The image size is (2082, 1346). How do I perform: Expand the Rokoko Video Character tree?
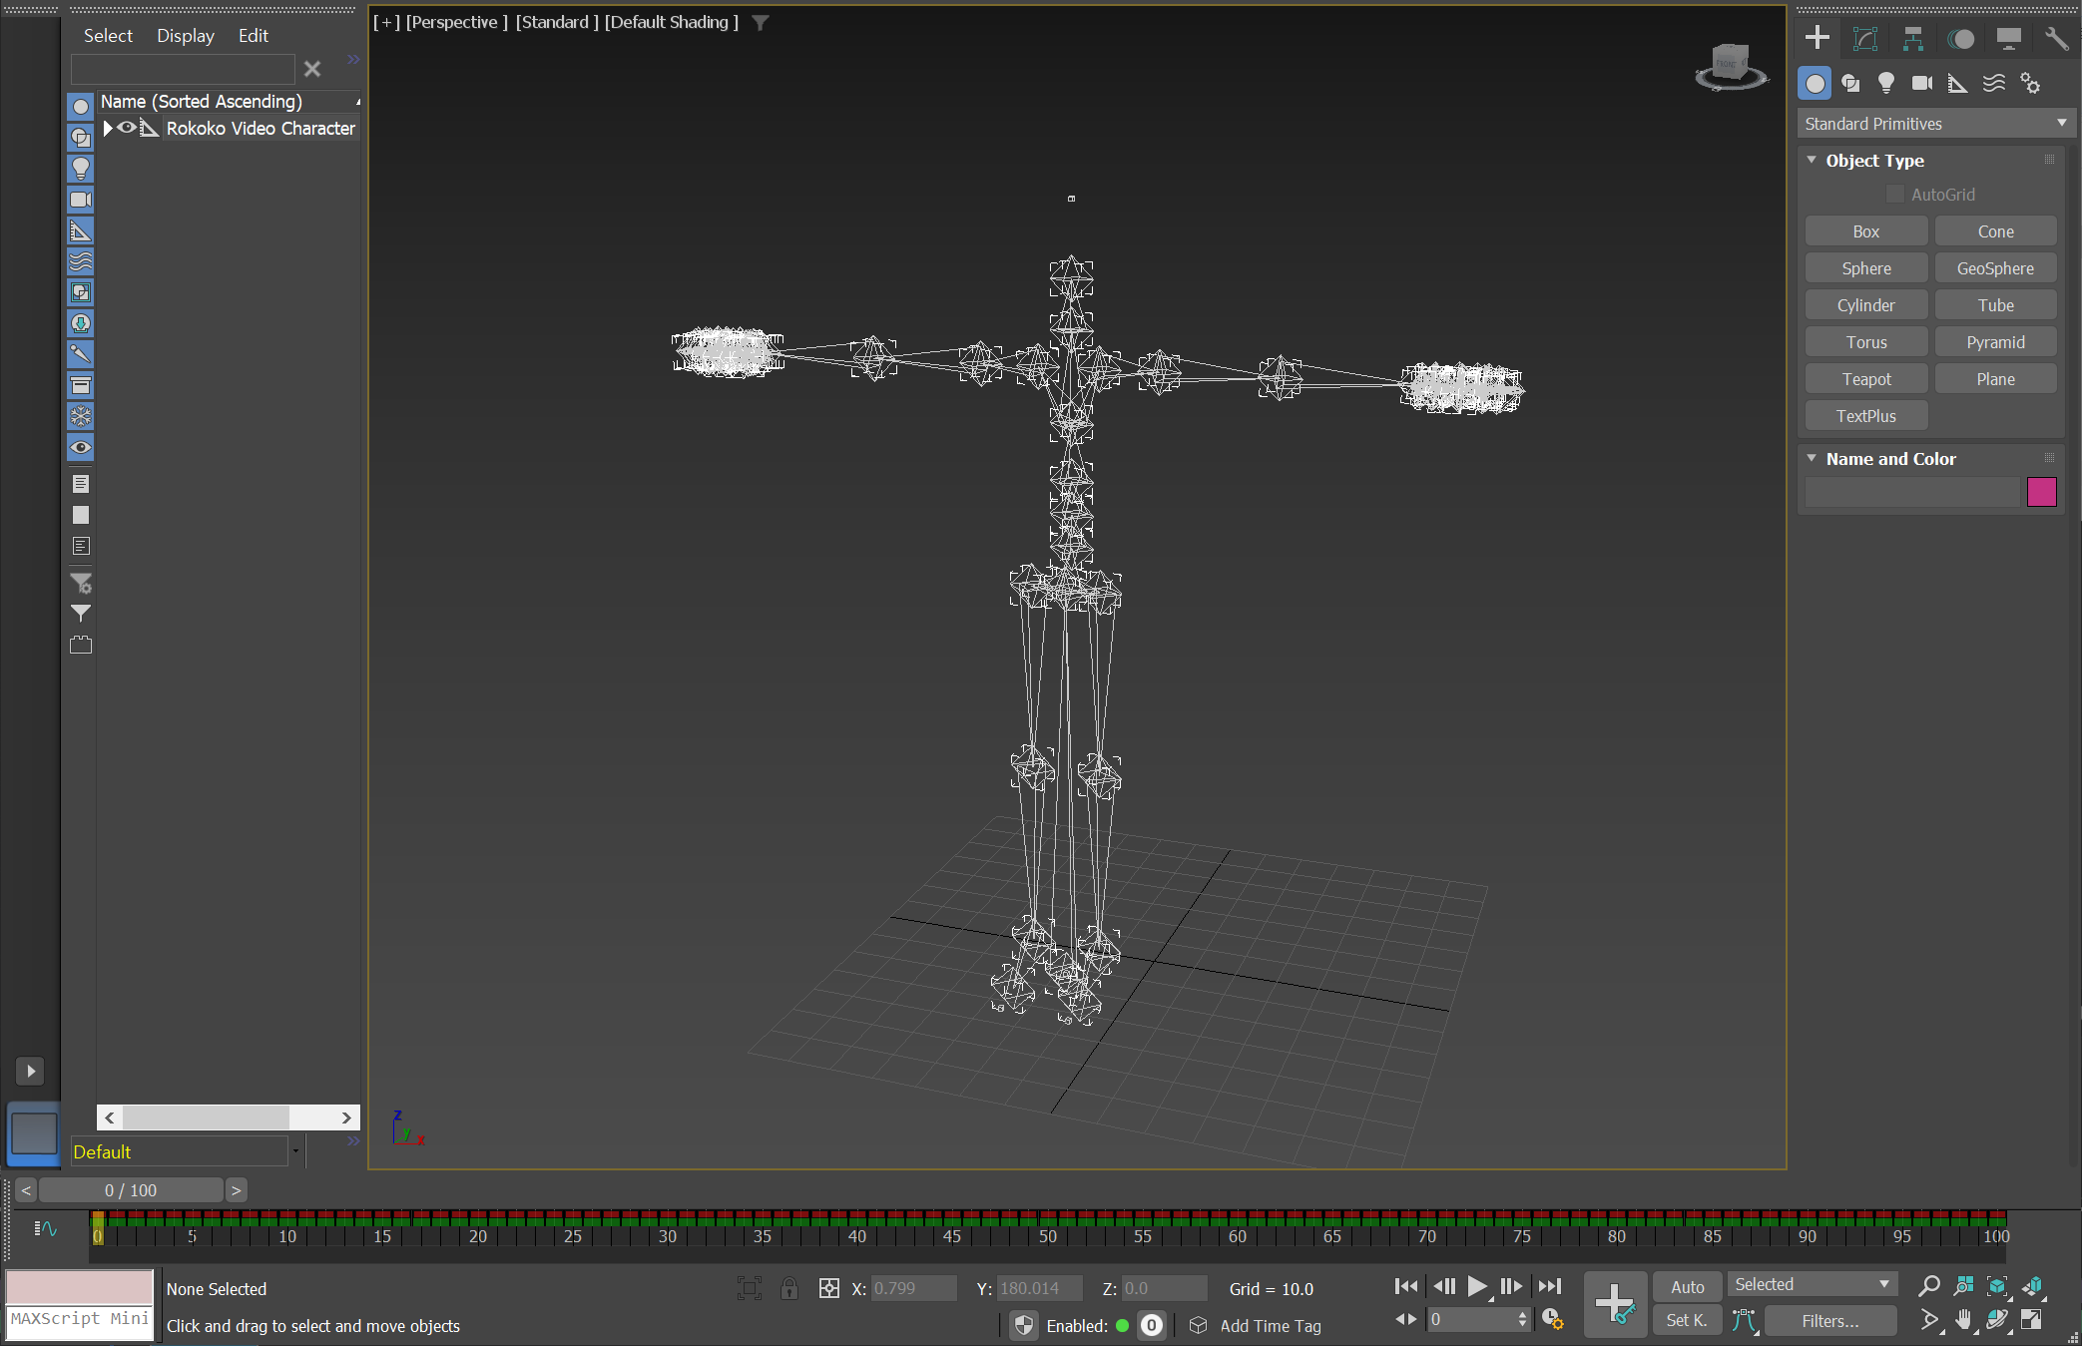tap(108, 128)
